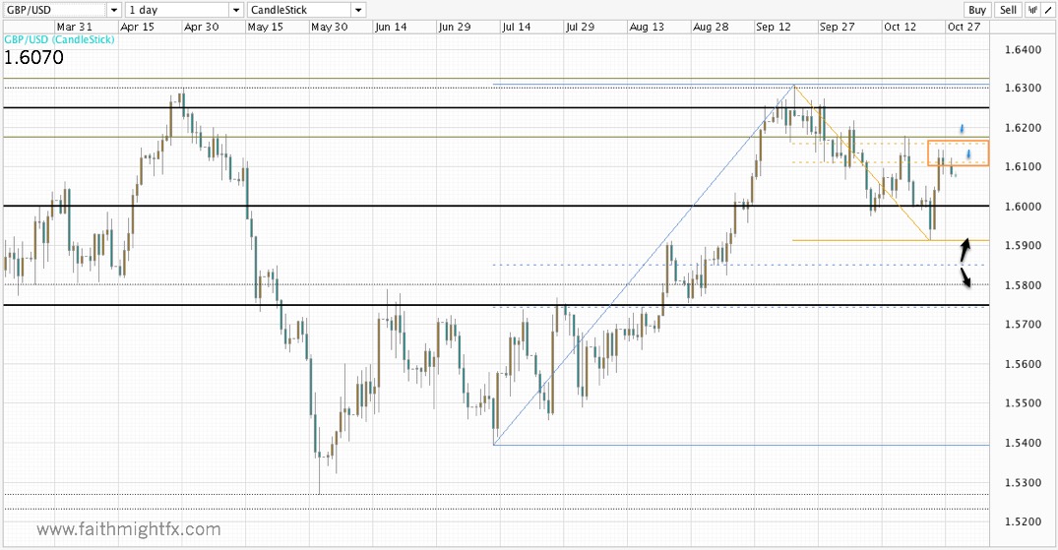This screenshot has height=550, width=1058.
Task: Select the trend line drawing tool icon
Action: tap(1047, 10)
